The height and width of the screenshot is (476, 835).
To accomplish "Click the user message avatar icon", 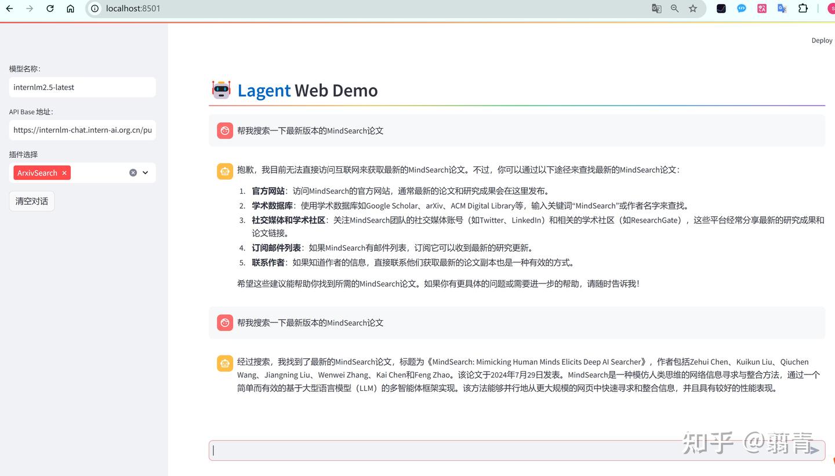I will click(224, 130).
